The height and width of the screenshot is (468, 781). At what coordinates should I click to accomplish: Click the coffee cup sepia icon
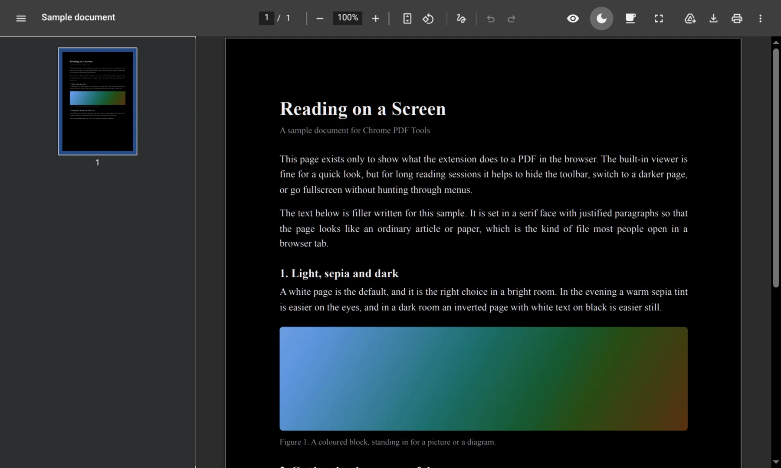coord(630,18)
